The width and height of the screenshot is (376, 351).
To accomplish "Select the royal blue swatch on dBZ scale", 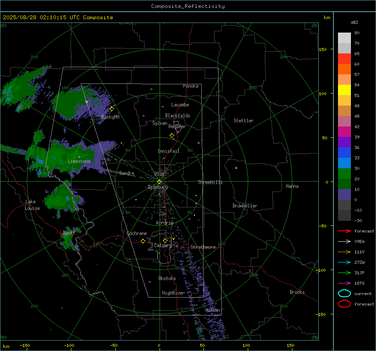I will coord(344,152).
